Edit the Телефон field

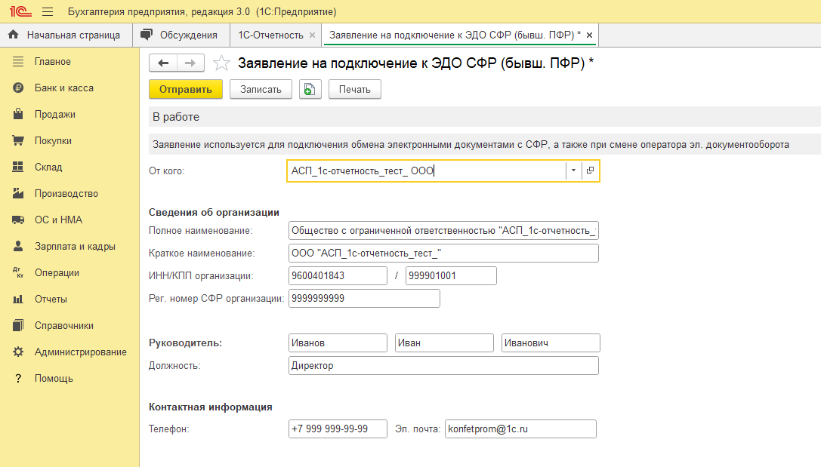click(x=338, y=429)
